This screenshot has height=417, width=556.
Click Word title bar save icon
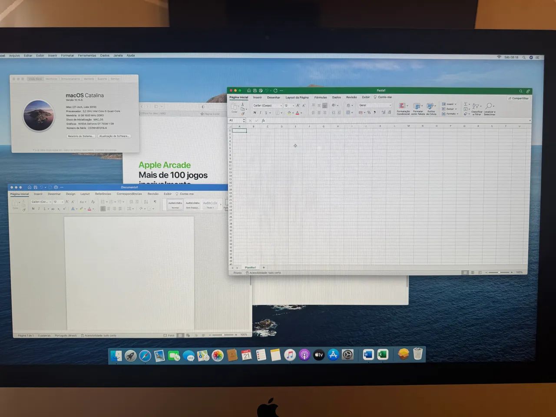coord(35,187)
